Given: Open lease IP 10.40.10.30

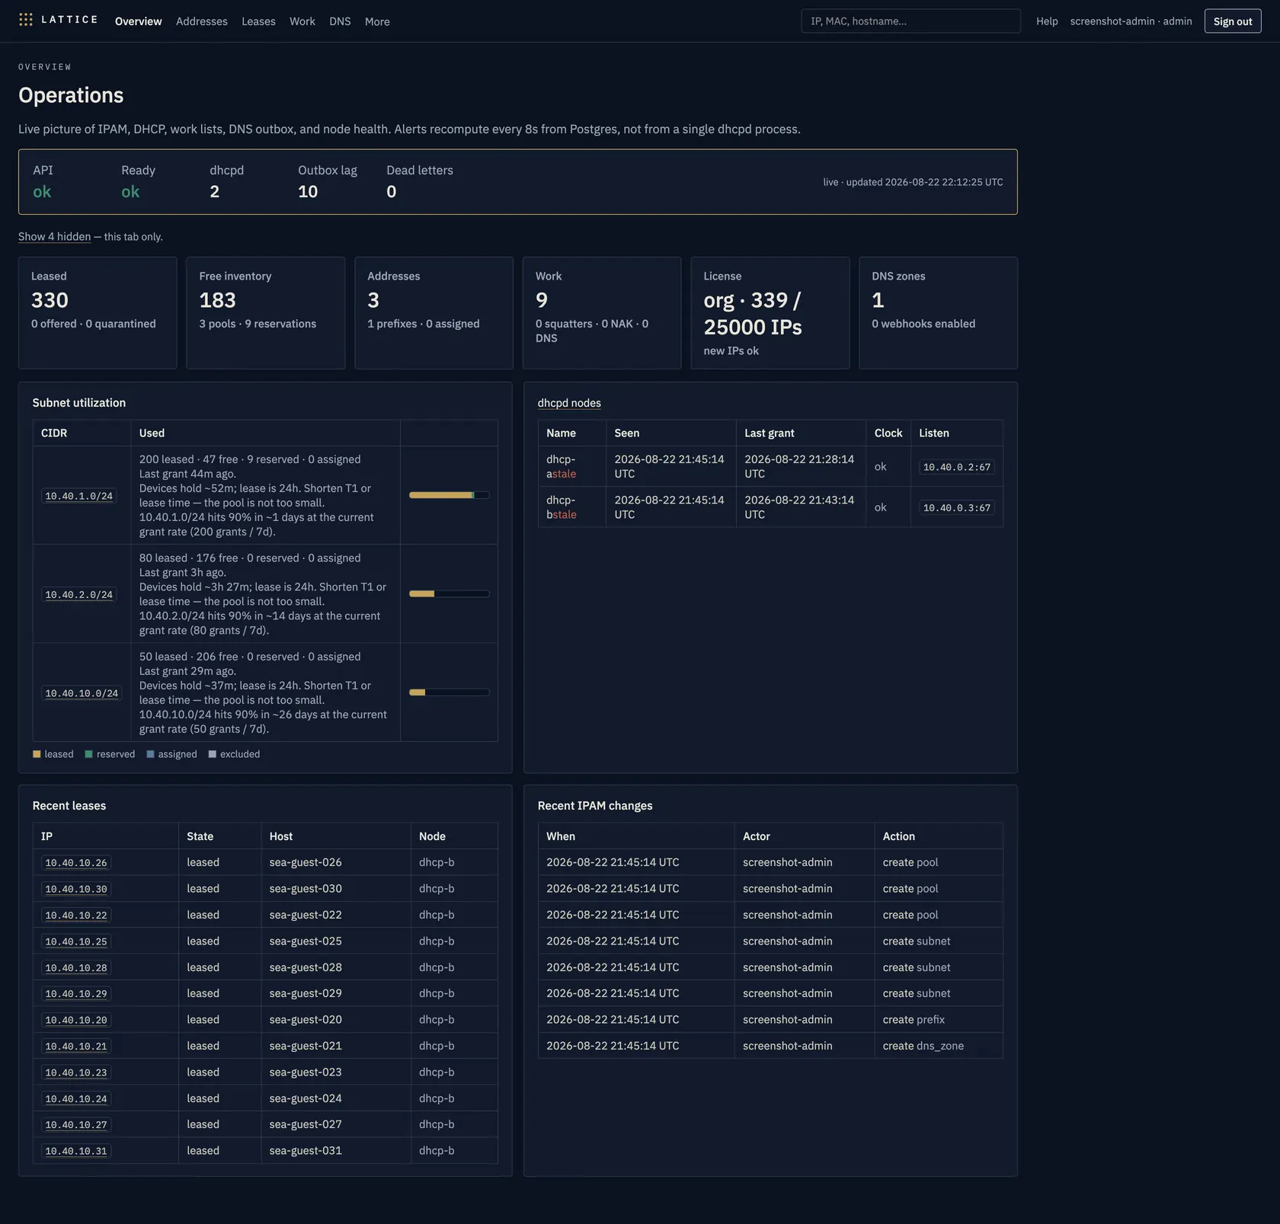Looking at the screenshot, I should coord(76,889).
